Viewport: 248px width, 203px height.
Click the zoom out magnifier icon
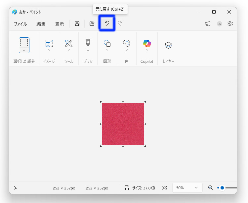pos(210,188)
